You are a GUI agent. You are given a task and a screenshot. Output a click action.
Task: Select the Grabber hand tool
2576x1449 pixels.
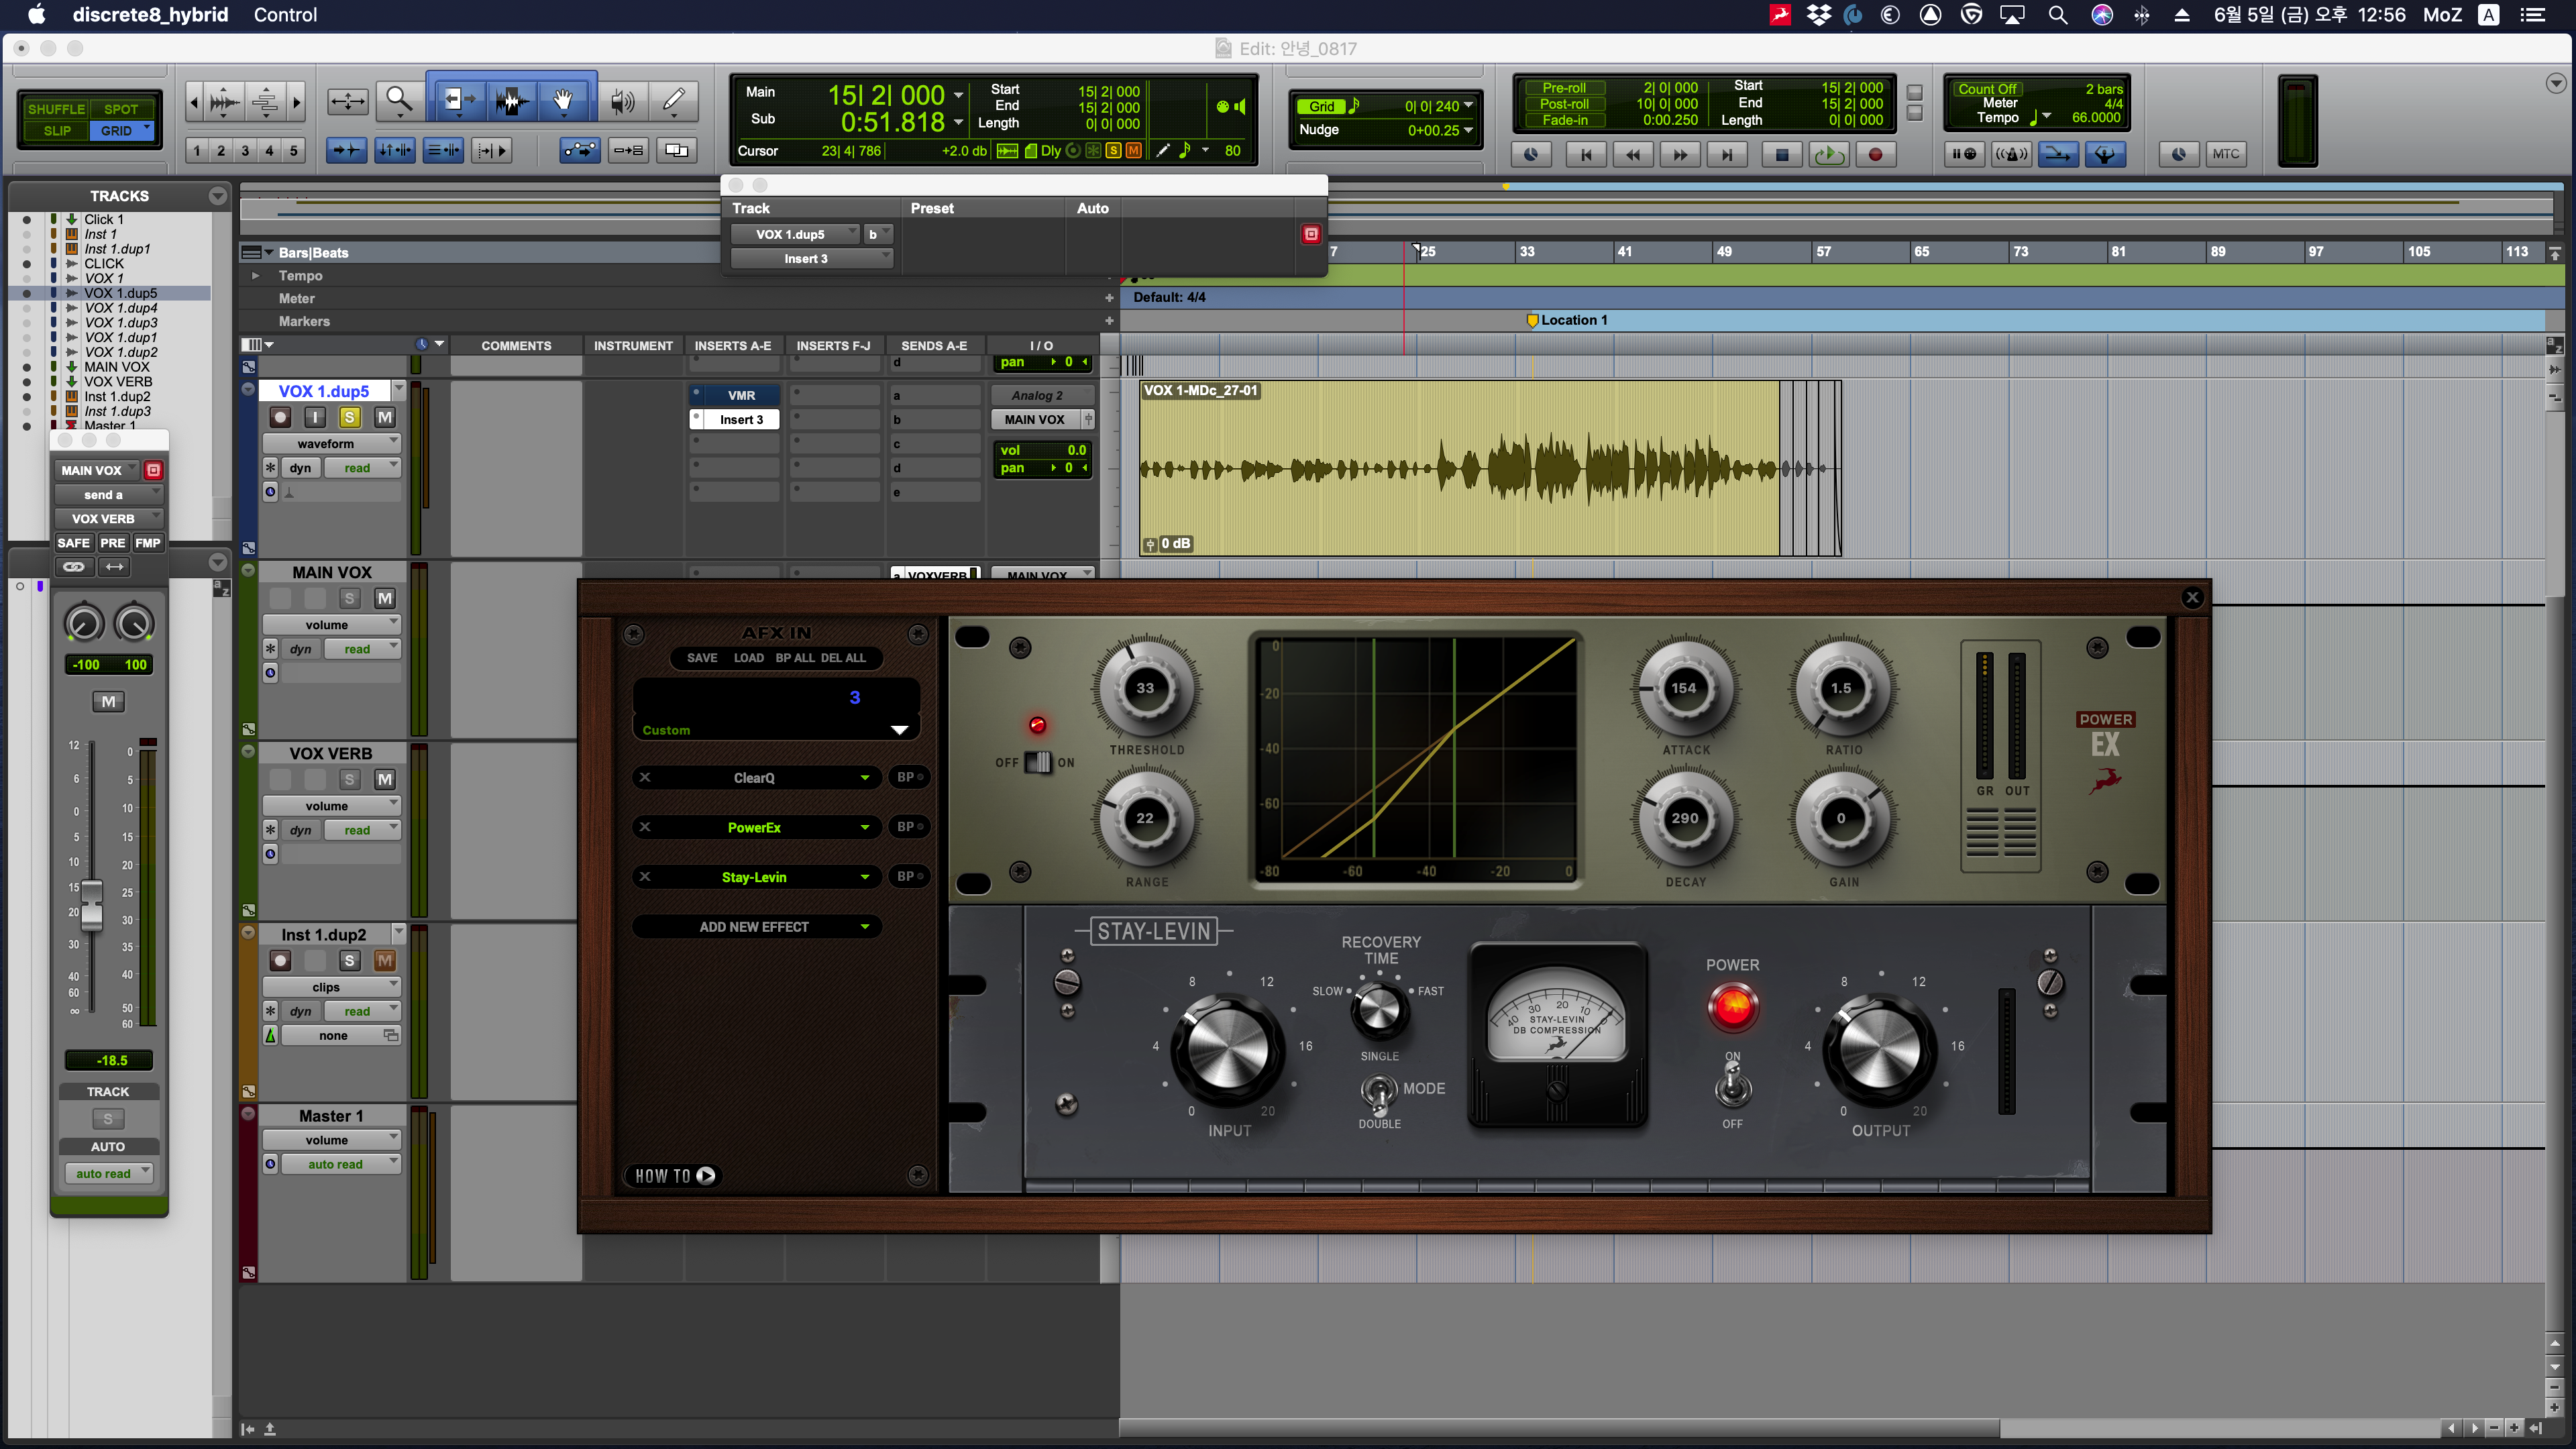point(564,100)
